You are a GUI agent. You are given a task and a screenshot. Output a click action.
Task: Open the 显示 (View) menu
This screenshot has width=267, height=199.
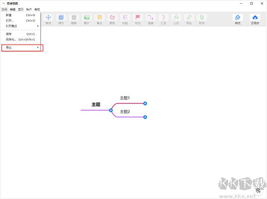click(x=21, y=9)
